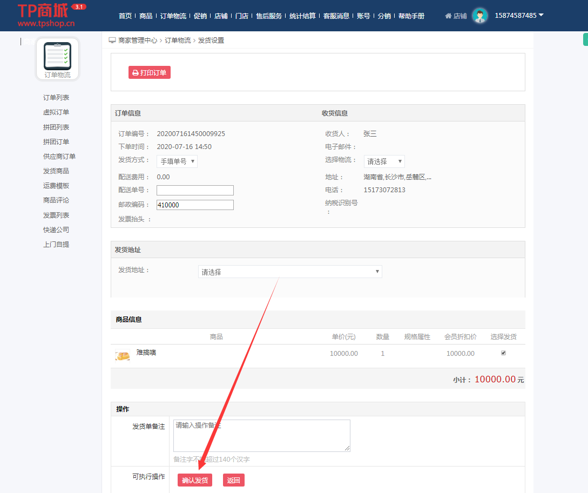The width and height of the screenshot is (588, 493).
Task: Expand the 选择物流 dropdown
Action: [384, 161]
